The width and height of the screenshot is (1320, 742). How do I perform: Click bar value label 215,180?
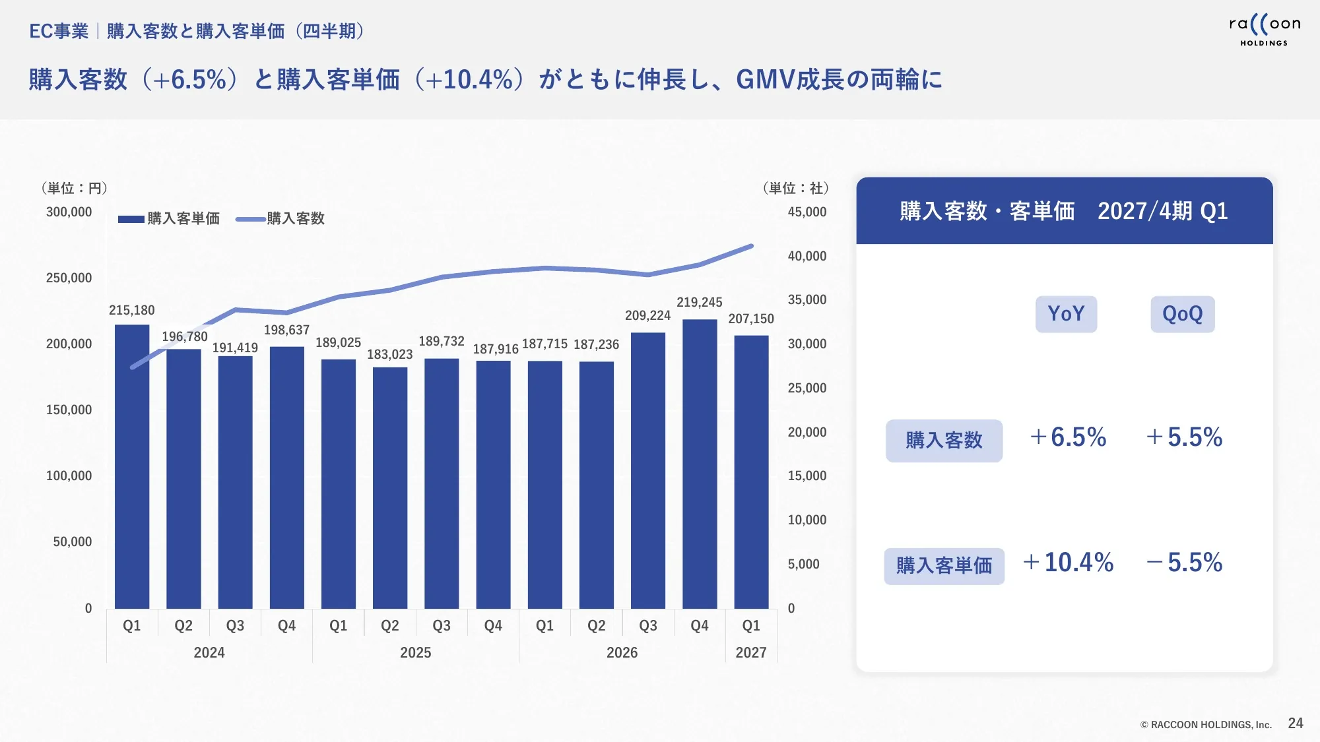132,310
